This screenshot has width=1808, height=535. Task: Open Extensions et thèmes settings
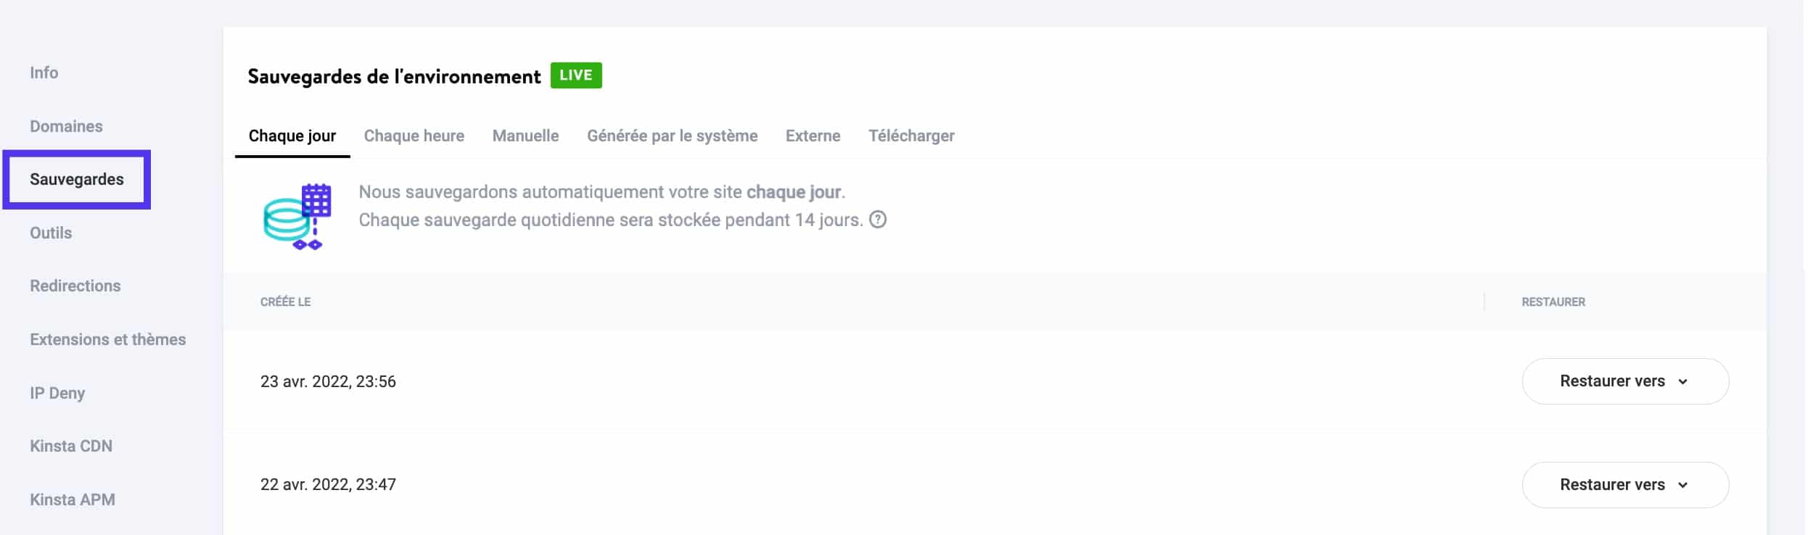[x=107, y=339]
